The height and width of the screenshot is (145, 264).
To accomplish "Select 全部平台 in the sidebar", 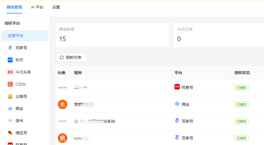I will 25,36.
